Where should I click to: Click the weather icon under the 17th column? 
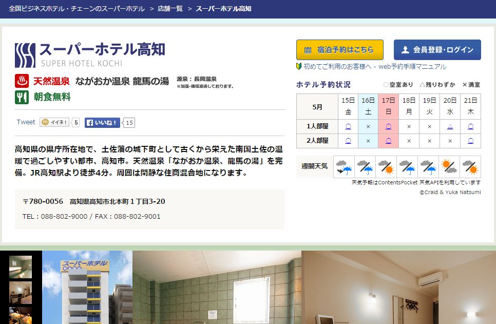386,167
